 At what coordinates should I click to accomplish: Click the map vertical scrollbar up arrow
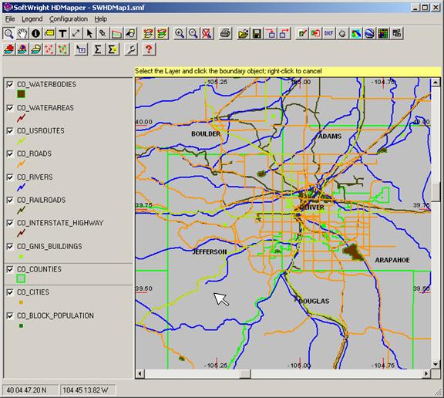click(x=436, y=83)
